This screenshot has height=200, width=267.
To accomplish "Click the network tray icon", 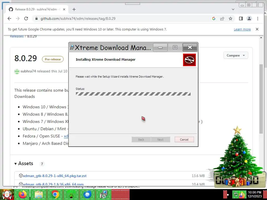I will 236,194.
